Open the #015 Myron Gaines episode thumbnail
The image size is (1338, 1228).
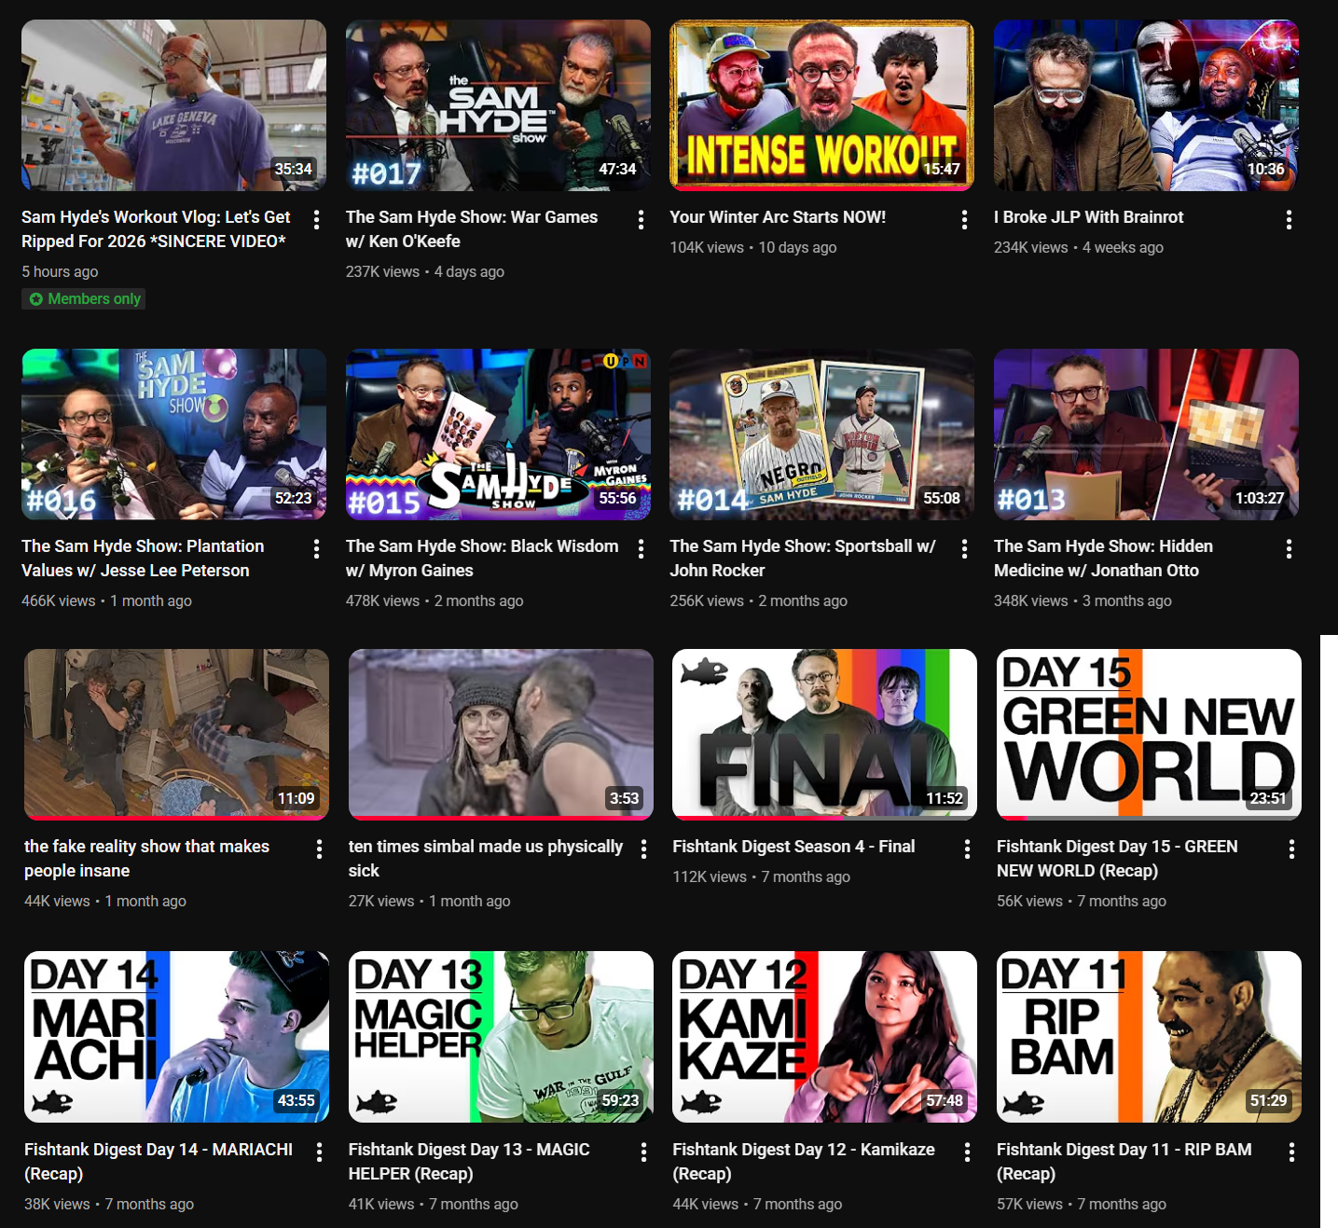click(498, 435)
